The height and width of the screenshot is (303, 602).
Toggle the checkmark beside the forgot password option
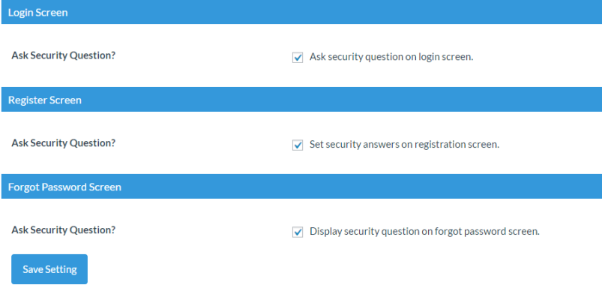tap(298, 232)
